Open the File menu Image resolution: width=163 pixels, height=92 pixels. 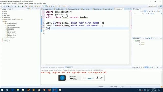point(1,4)
